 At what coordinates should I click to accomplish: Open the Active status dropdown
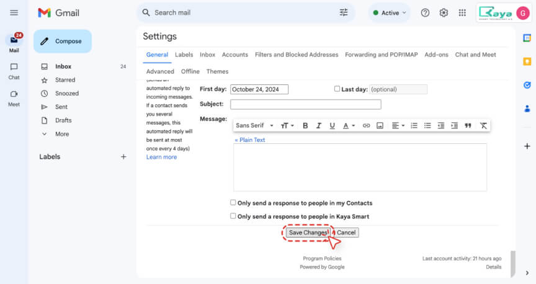(390, 13)
